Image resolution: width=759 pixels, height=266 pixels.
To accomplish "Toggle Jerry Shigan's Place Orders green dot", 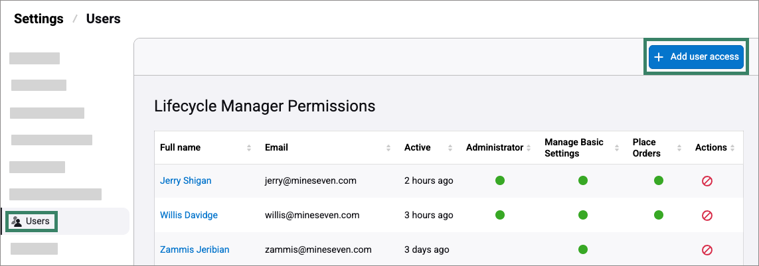I will click(659, 180).
